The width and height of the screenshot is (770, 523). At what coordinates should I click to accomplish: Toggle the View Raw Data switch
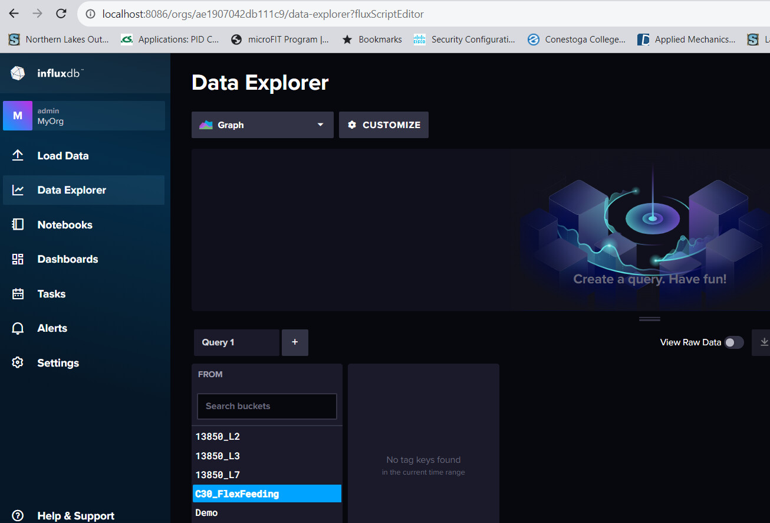734,342
